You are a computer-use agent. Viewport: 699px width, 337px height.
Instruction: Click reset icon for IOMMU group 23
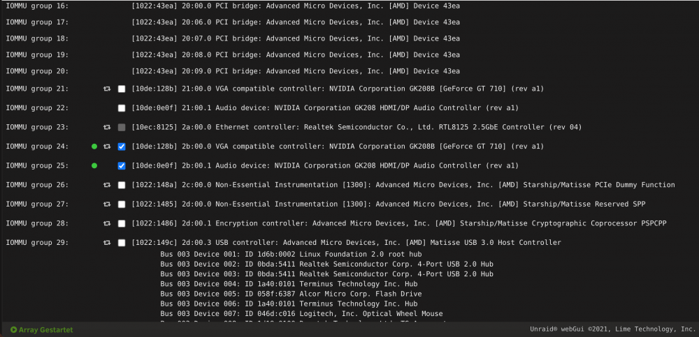[x=107, y=127]
